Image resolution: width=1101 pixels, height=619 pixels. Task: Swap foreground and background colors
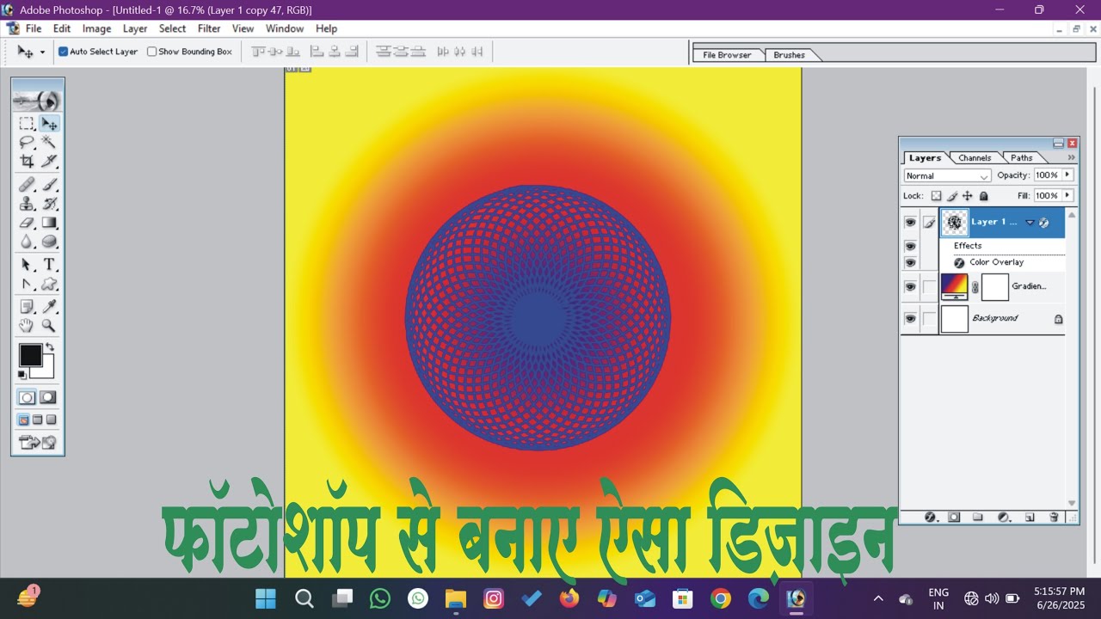tap(50, 347)
